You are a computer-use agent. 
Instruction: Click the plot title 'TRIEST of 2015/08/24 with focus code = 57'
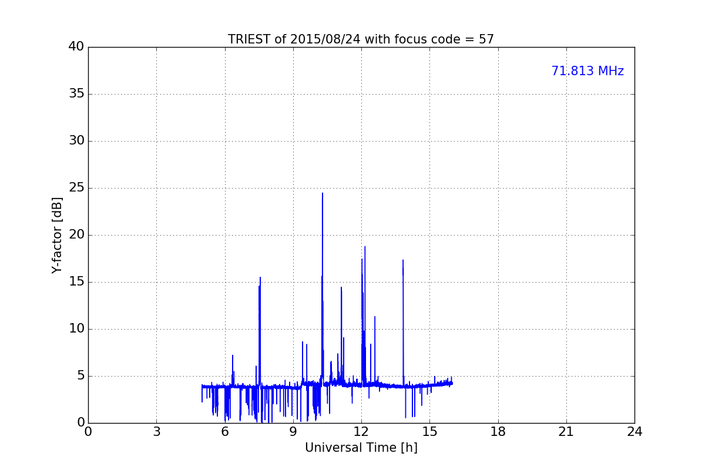(361, 39)
